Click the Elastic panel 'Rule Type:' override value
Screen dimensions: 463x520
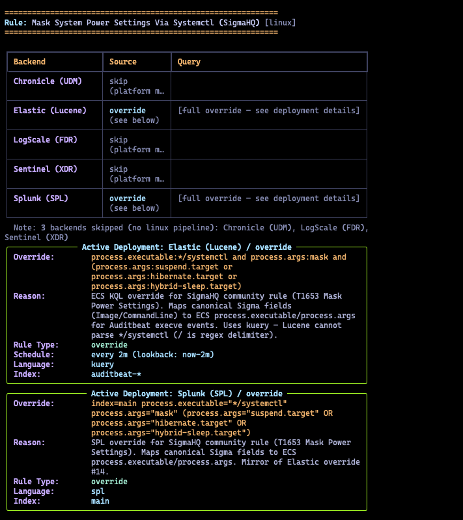[x=109, y=345]
